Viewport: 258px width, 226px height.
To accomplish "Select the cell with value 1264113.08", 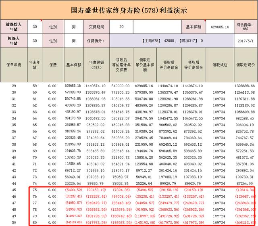I will 245,92.
